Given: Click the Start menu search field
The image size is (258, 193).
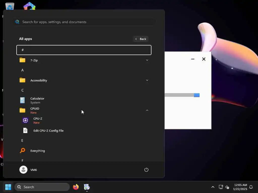Looking at the screenshot, I should [x=84, y=22].
